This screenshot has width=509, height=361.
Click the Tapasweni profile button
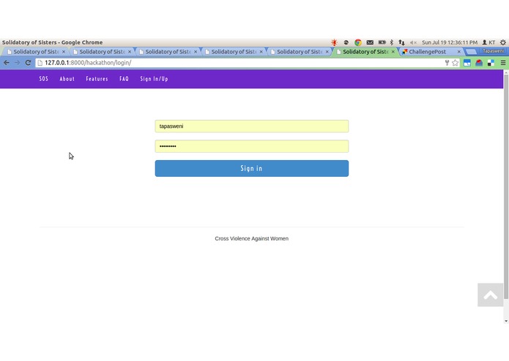(x=493, y=51)
